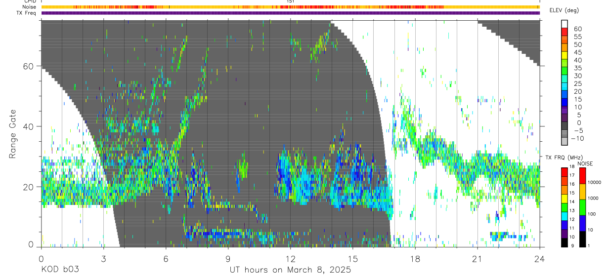The height and width of the screenshot is (280, 607).
Task: Click the 'Range Gate' y-axis label
Action: coord(13,134)
